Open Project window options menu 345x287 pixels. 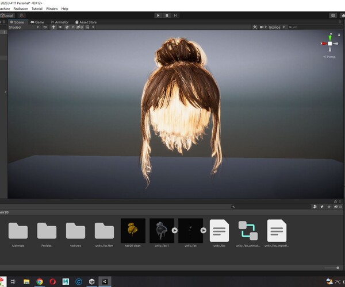tap(340, 201)
